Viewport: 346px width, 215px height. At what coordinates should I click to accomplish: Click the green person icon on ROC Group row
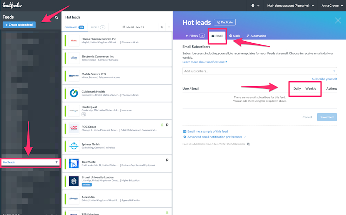(x=162, y=125)
